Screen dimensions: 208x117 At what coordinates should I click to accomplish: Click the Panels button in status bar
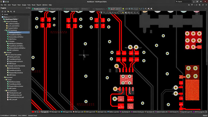(205, 116)
